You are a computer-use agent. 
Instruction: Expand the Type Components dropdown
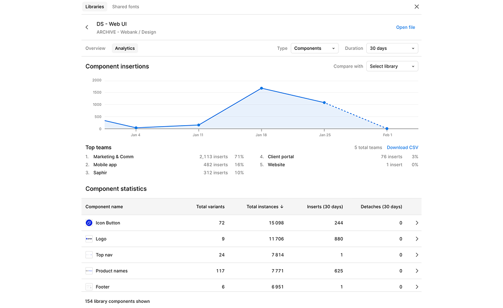[x=314, y=48]
